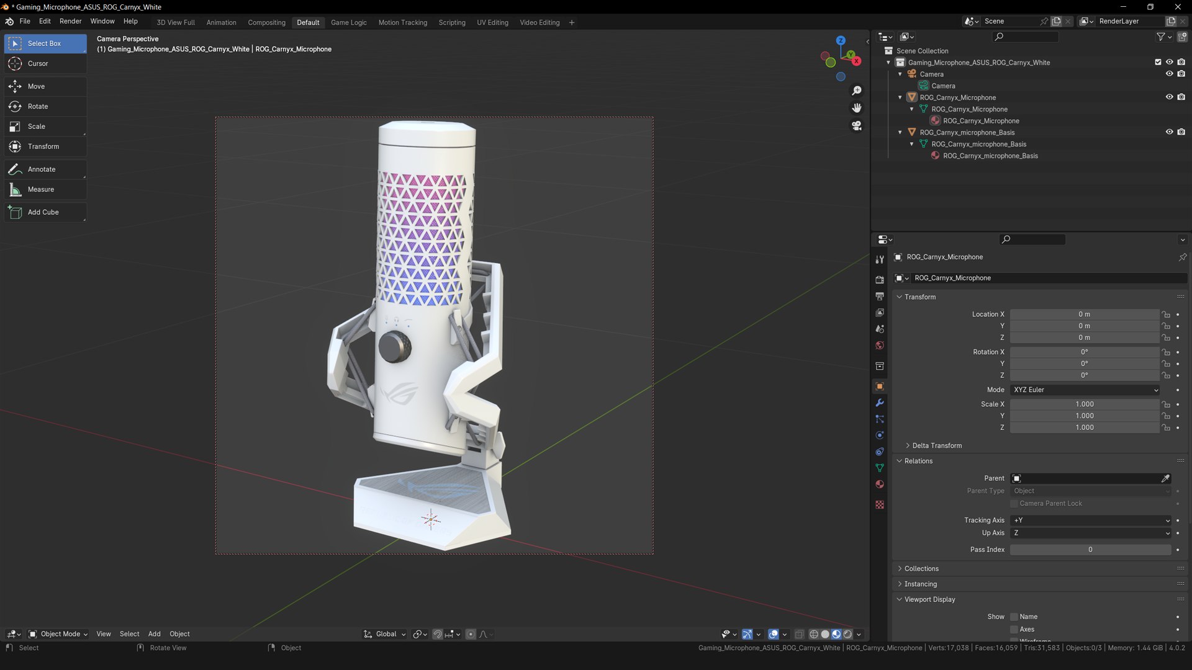Switch to solid viewport shading
The width and height of the screenshot is (1192, 670).
[825, 634]
